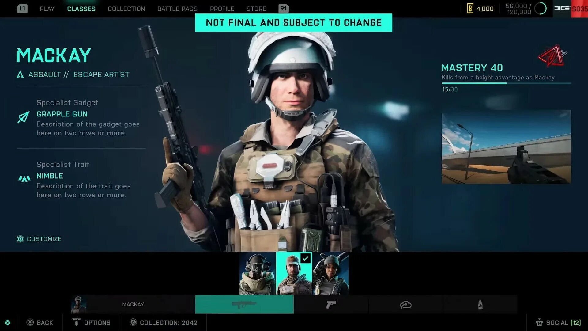Choose the gas mask specialist portrait
588x331 pixels.
(x=257, y=273)
